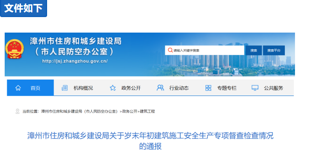The height and width of the screenshot is (161, 309).
Task: Select 公共服务 in the navigation bar
Action: click(273, 88)
